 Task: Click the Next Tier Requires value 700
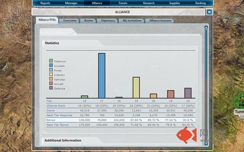point(102,115)
